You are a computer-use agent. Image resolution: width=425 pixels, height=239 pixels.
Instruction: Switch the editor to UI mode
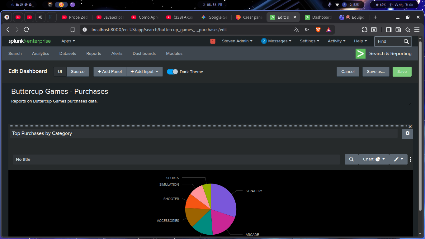(x=60, y=71)
